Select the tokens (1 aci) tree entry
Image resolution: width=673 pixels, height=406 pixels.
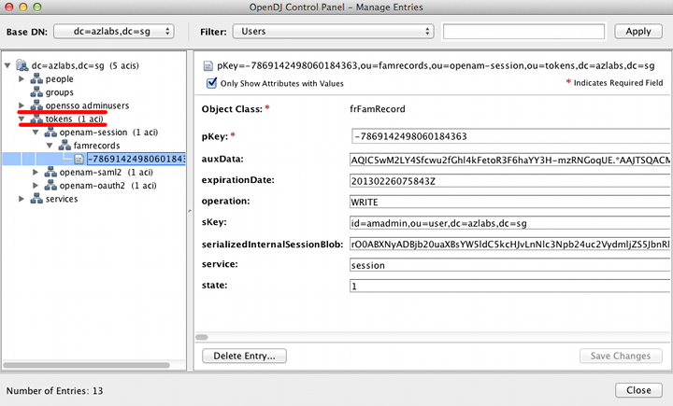click(74, 119)
